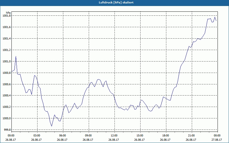Click the 26.08.17 date under 12:00
The width and height of the screenshot is (229, 143).
coord(114,140)
